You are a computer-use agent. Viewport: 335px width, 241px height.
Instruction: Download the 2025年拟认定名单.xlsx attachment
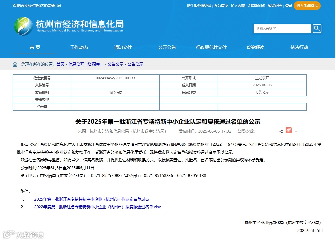coord(92,199)
